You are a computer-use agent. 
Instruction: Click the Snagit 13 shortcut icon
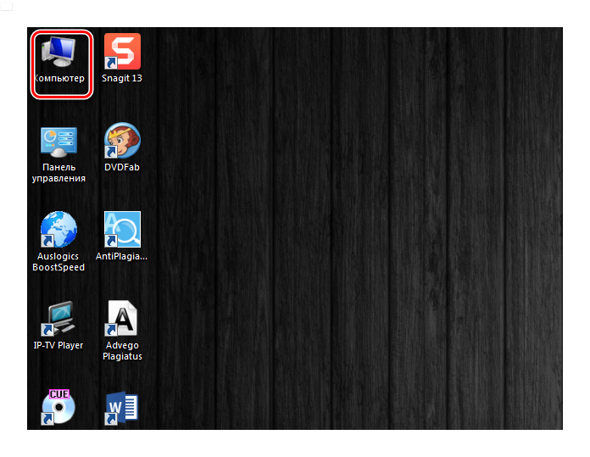click(122, 51)
